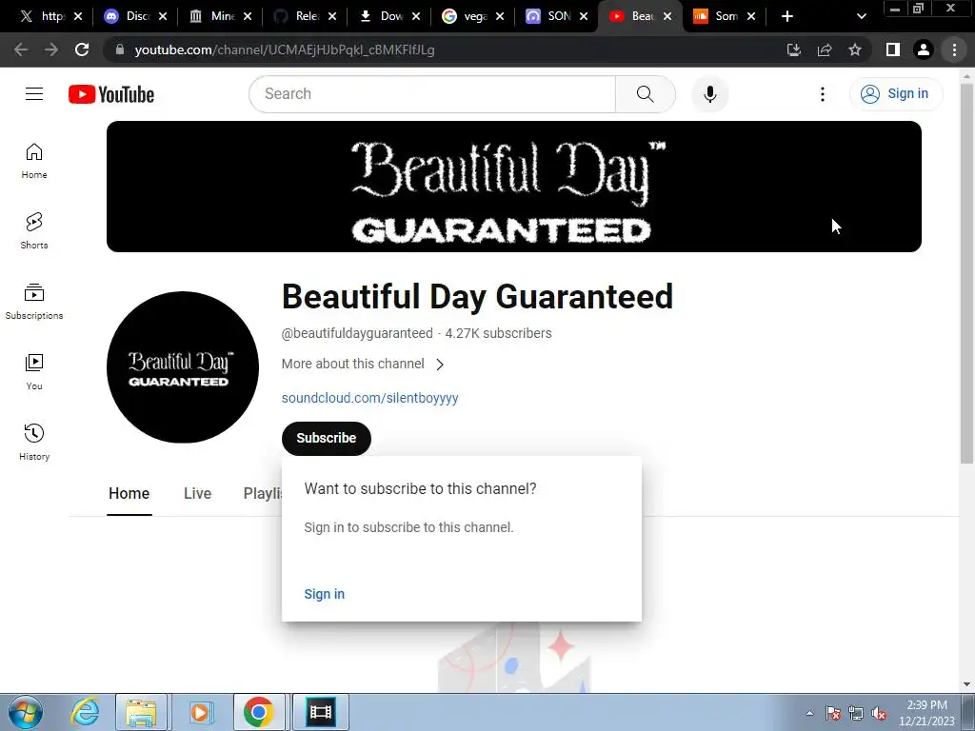Open Windows Media Player taskbar icon

point(200,712)
